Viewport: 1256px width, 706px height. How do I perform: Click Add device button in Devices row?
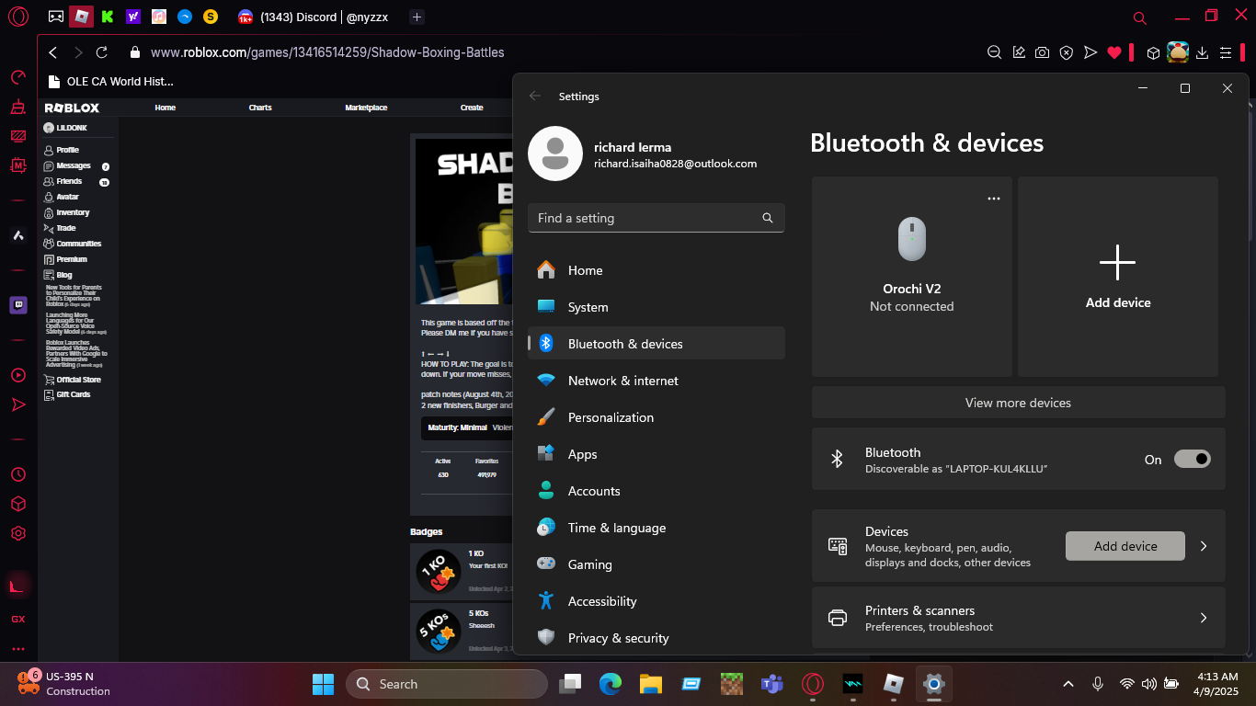coord(1125,546)
